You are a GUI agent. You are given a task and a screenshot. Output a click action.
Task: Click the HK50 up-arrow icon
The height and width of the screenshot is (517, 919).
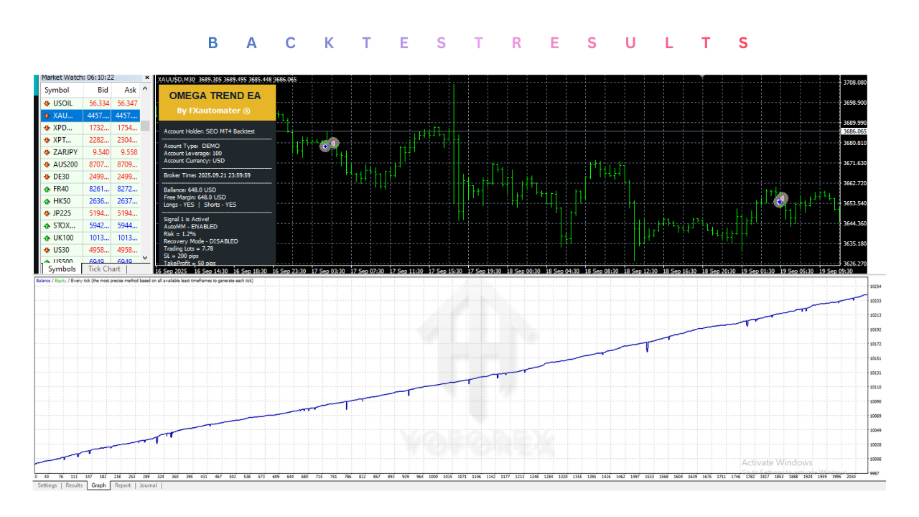coord(45,200)
